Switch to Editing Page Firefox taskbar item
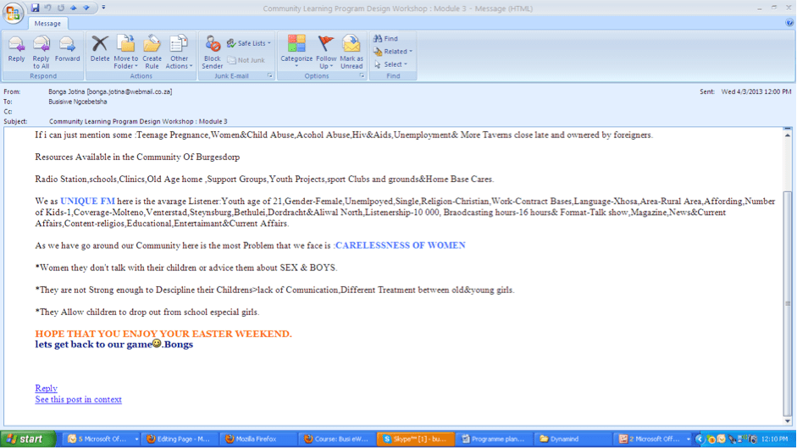The width and height of the screenshot is (797, 448). click(x=180, y=439)
